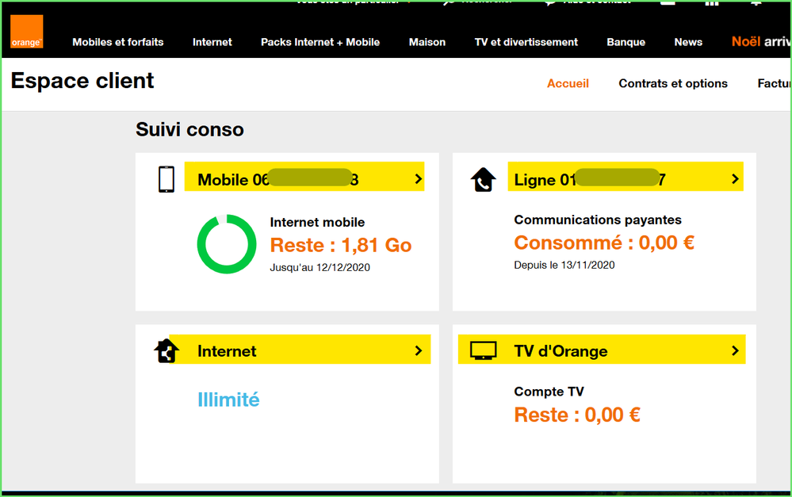
Task: Click the Reste : 1,81 Go link
Action: click(341, 246)
